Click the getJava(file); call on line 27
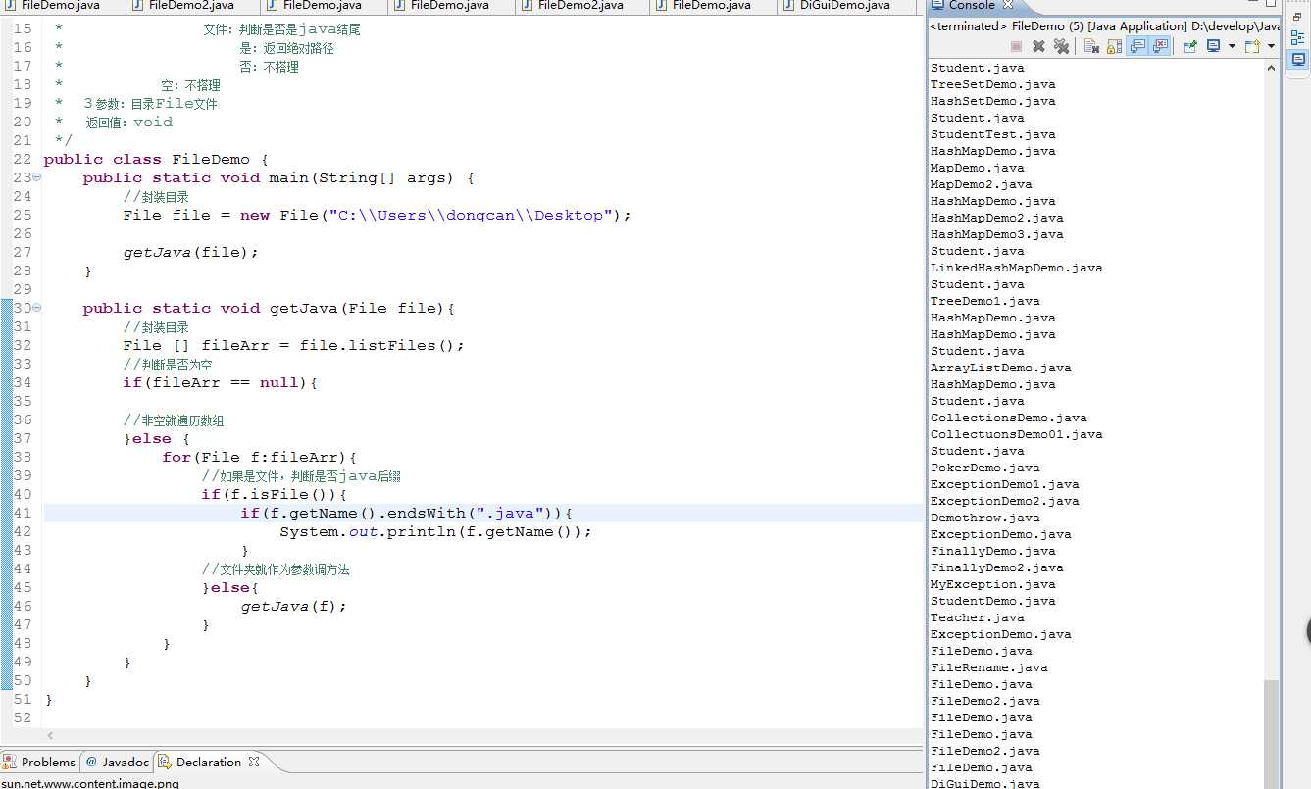This screenshot has height=789, width=1311. click(x=191, y=252)
